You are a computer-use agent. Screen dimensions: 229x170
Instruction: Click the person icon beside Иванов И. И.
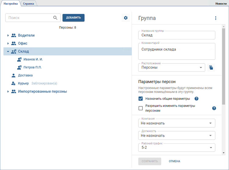click(19, 59)
